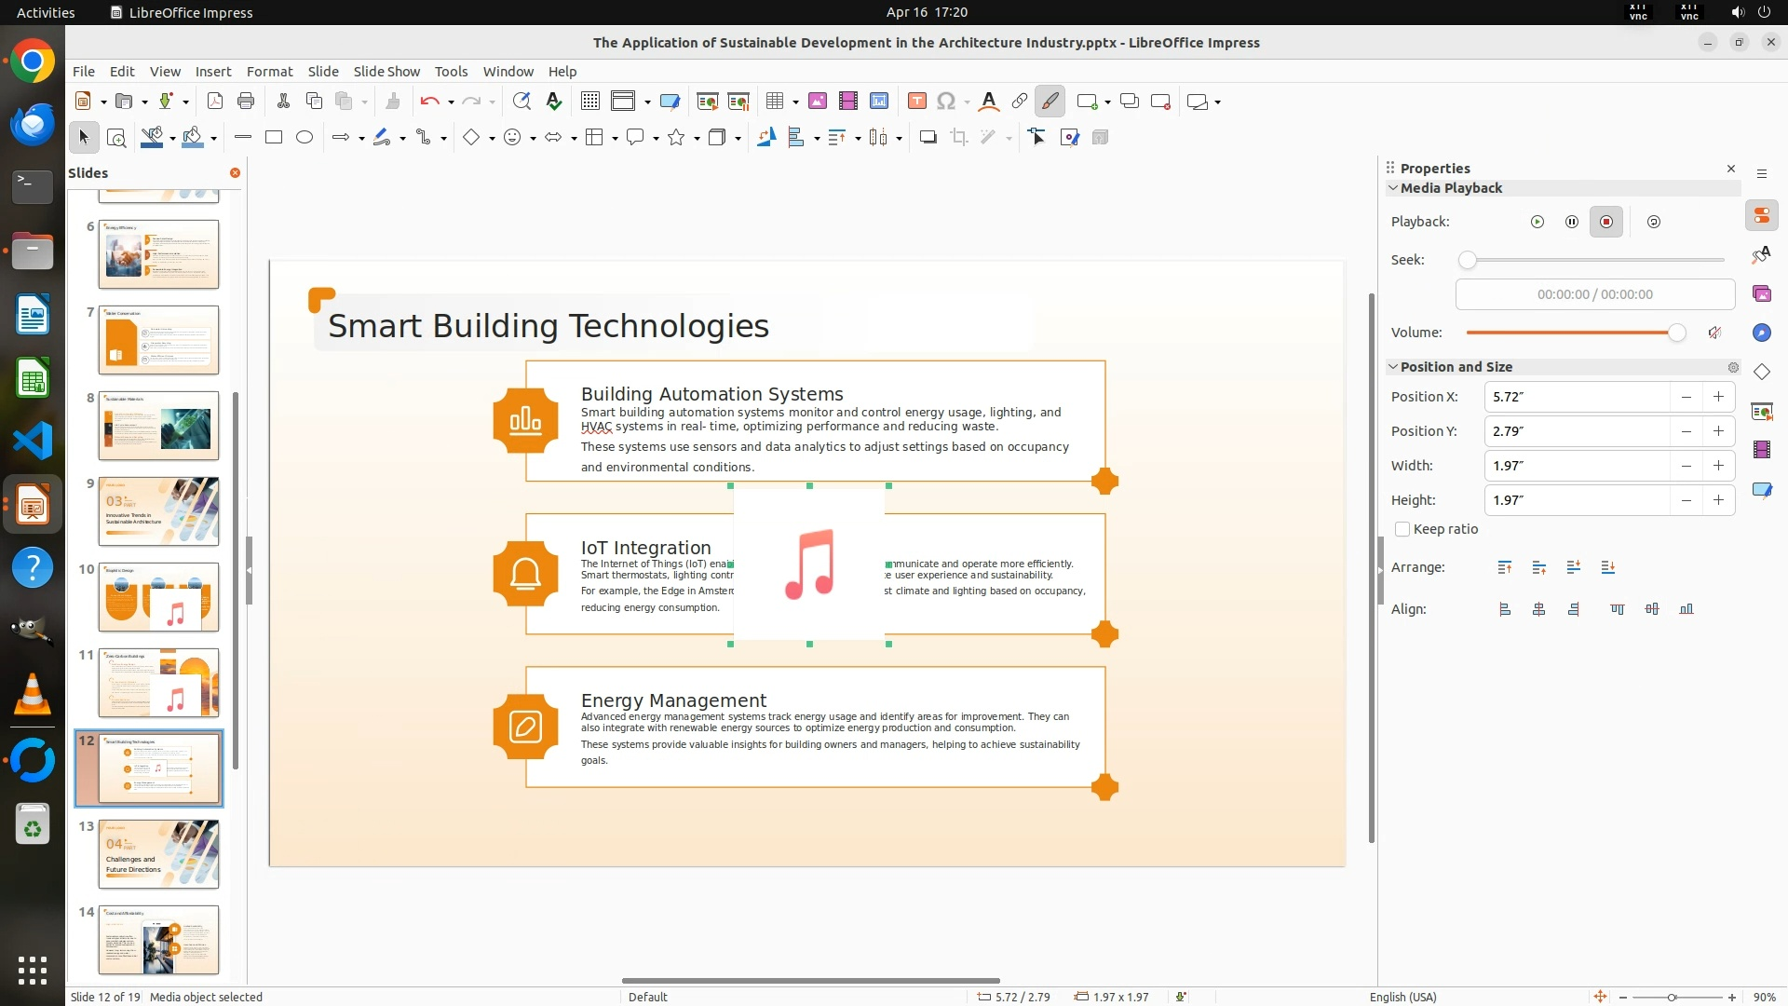Toggle the Repeat playback button
This screenshot has height=1006, width=1788.
tap(1653, 222)
